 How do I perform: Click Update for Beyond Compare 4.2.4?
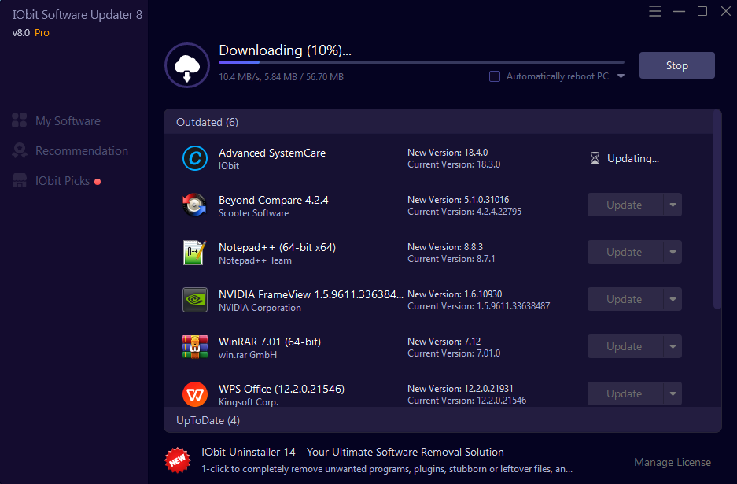[x=625, y=205]
